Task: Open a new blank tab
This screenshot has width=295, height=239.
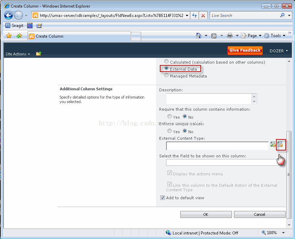Action: (136, 36)
